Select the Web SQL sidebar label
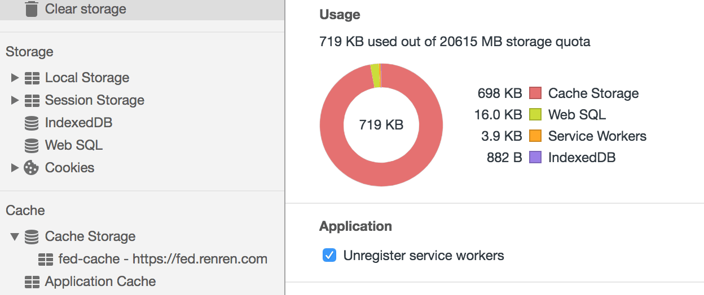The image size is (704, 295). [74, 145]
